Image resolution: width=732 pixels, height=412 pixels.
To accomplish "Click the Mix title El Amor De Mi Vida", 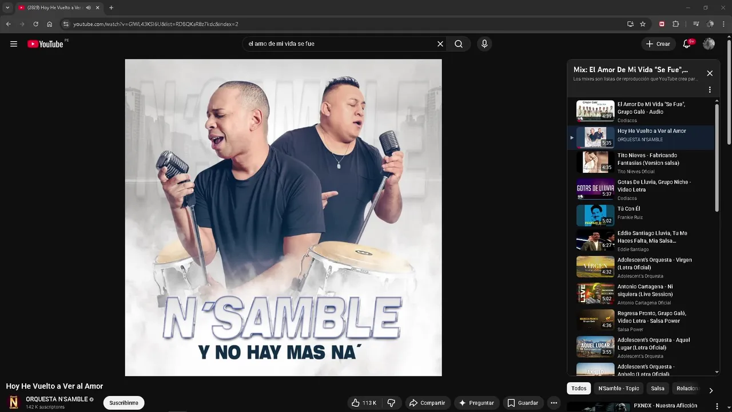I will pos(630,70).
